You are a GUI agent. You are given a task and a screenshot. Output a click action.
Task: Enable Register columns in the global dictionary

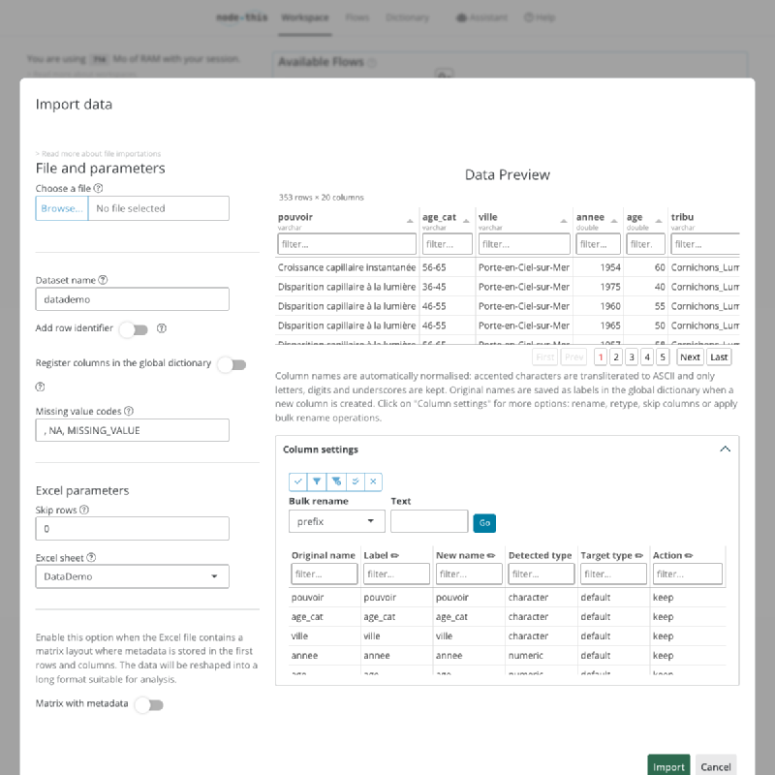[232, 365]
